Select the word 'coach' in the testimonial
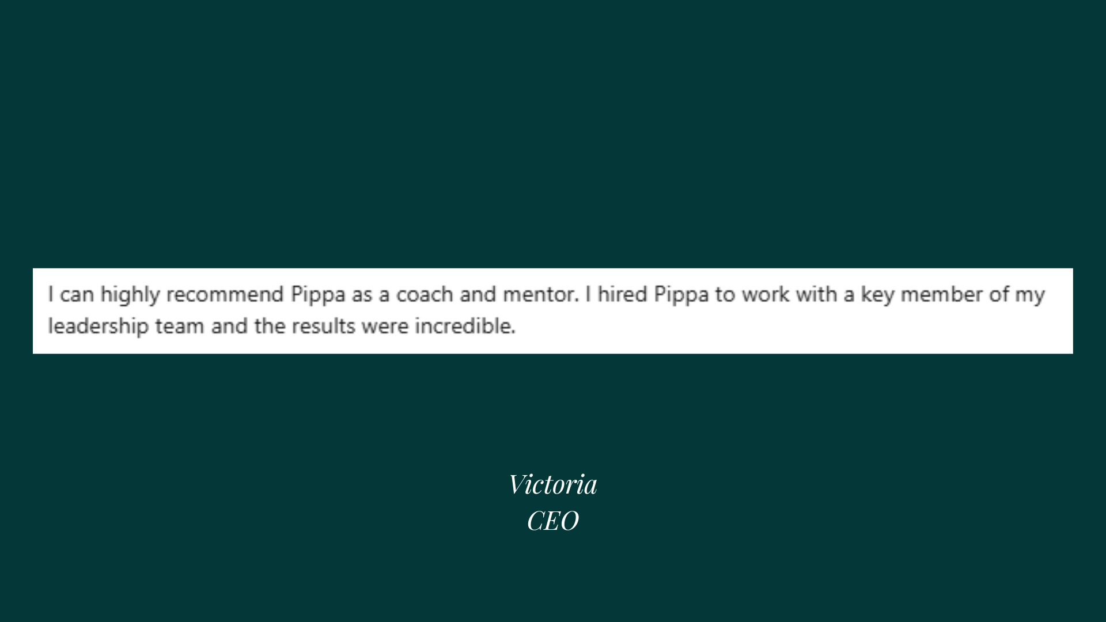 [x=425, y=294]
